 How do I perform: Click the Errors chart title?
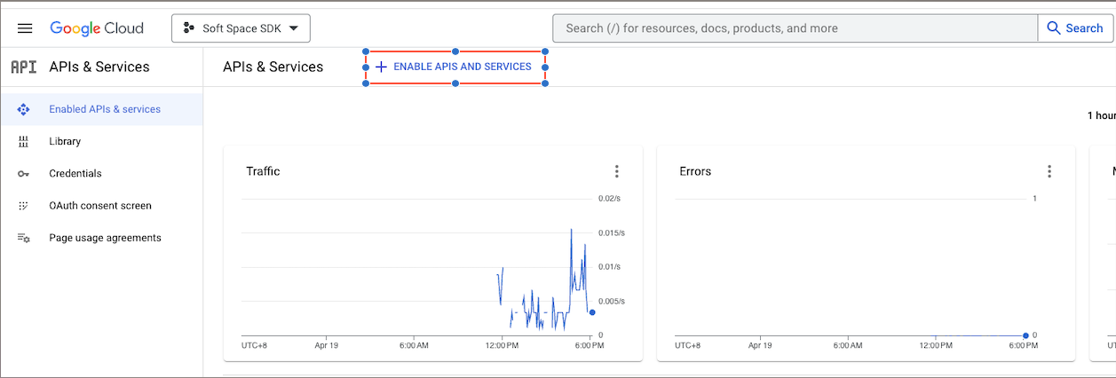point(695,171)
